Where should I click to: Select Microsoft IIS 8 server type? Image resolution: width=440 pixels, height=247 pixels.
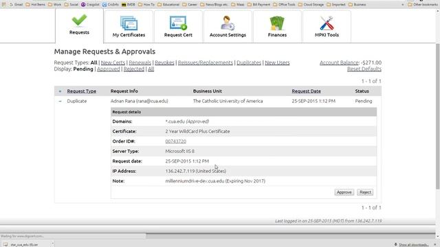(180, 151)
